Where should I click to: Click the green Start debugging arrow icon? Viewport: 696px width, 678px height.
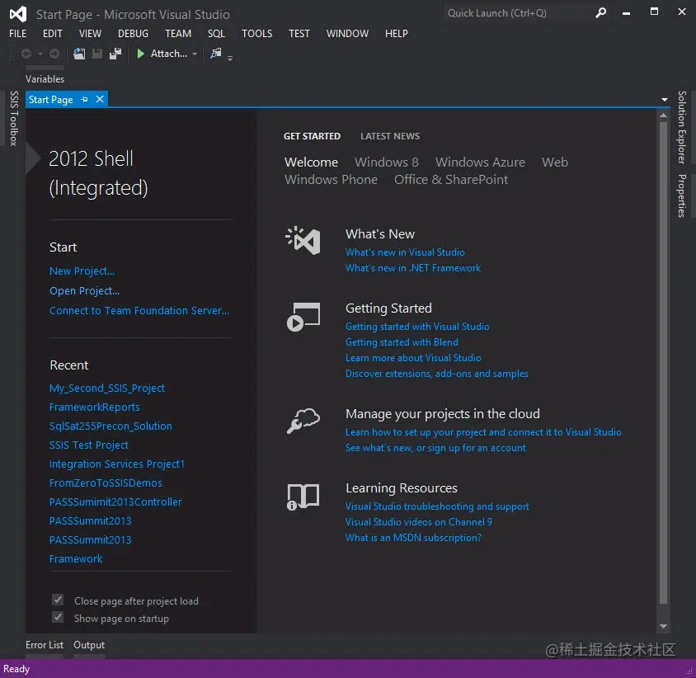click(141, 54)
